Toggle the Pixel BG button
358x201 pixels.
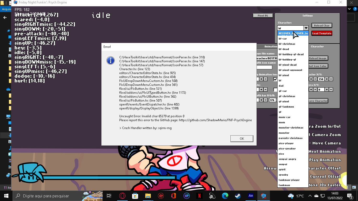263,15
